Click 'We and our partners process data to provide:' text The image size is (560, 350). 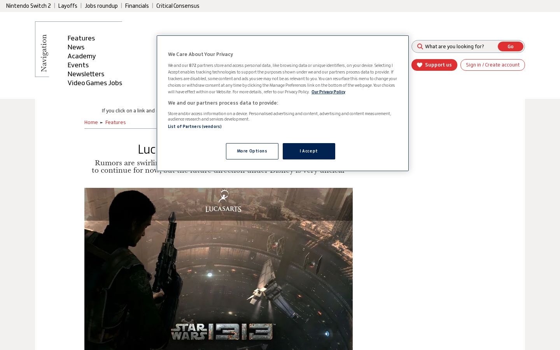(x=223, y=103)
